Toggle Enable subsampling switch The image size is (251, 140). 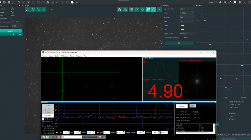coord(184,37)
